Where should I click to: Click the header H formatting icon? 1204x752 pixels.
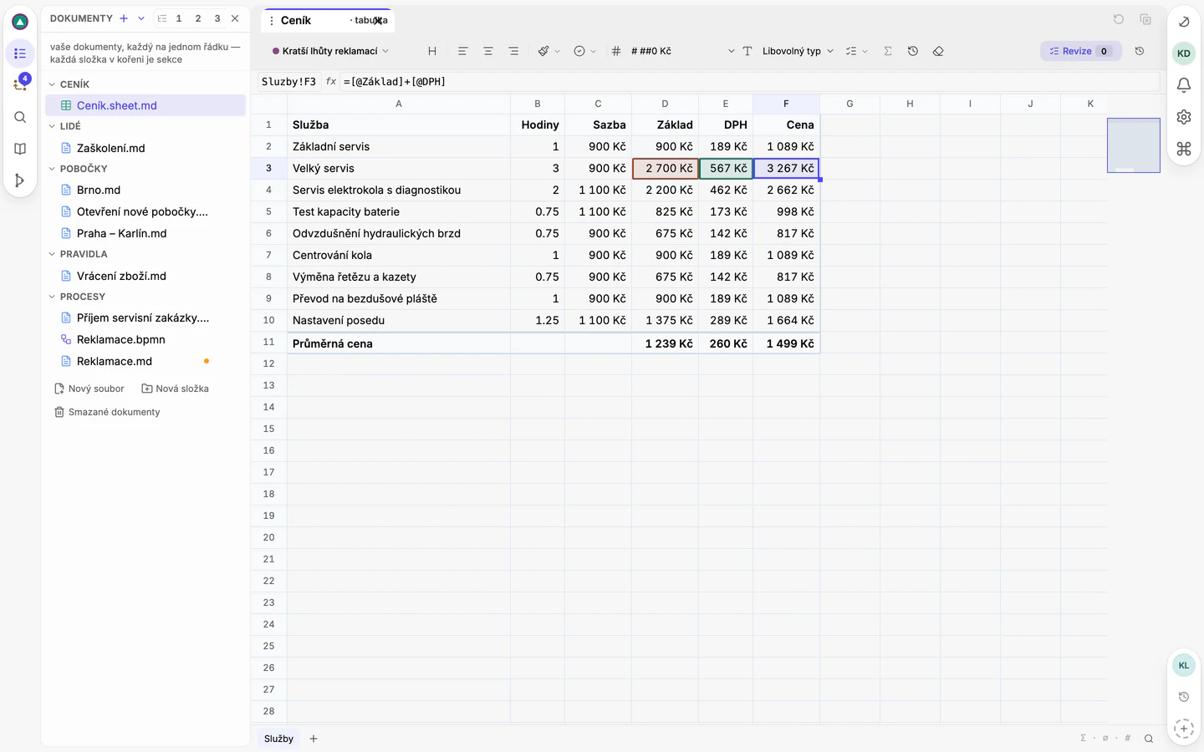[432, 51]
